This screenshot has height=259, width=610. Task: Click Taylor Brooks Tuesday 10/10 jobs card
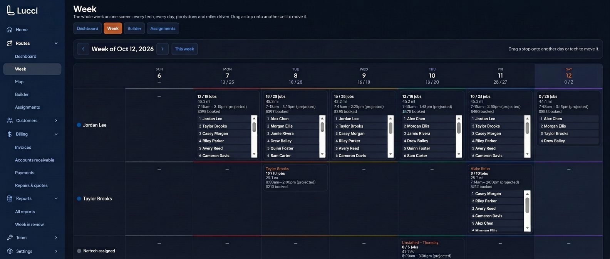295,178
